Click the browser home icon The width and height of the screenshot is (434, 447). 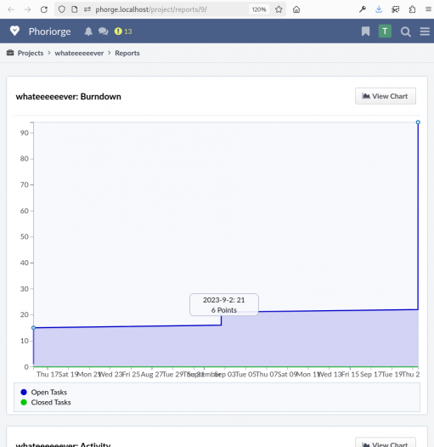296,9
